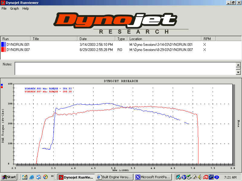
Task: Sort by the Title column header
Action: pyautogui.click(x=54, y=39)
